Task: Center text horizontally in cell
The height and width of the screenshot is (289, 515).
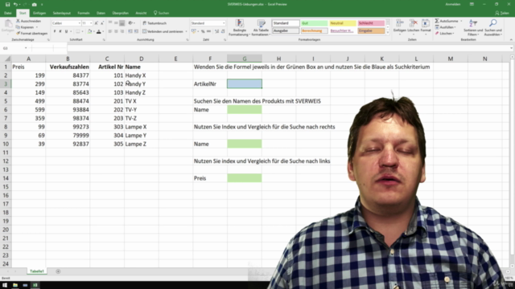Action: coord(116,31)
